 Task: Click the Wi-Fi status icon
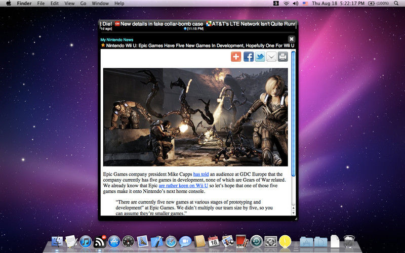[x=286, y=4]
